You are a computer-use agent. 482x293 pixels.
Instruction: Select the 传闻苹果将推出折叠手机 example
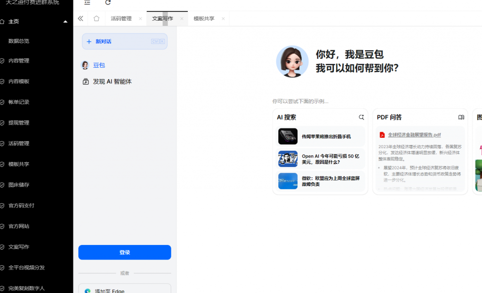326,136
